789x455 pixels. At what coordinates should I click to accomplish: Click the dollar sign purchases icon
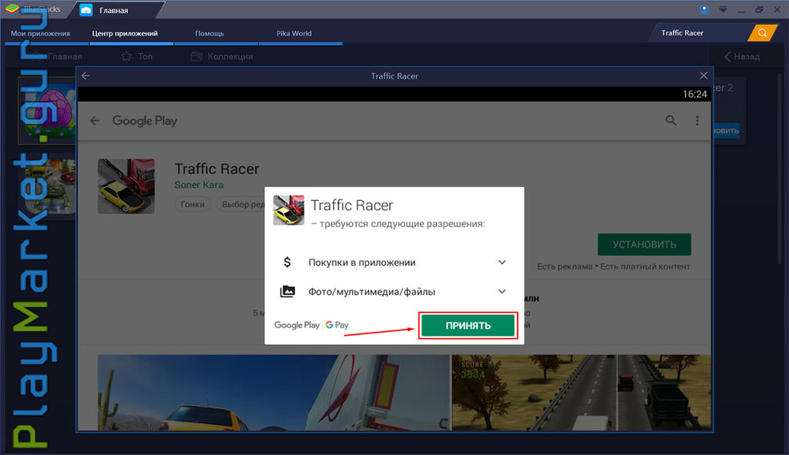coord(287,262)
